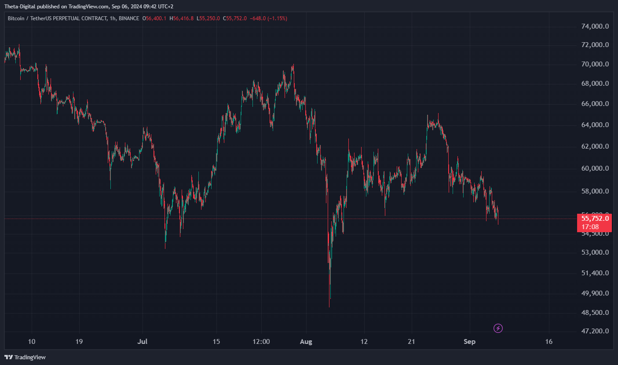
Task: Click the 12:00 label on time axis
Action: 261,342
